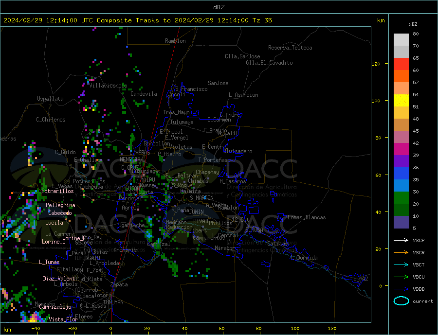Click the TUPUNGATO label
438x335 pixels.
click(x=87, y=258)
